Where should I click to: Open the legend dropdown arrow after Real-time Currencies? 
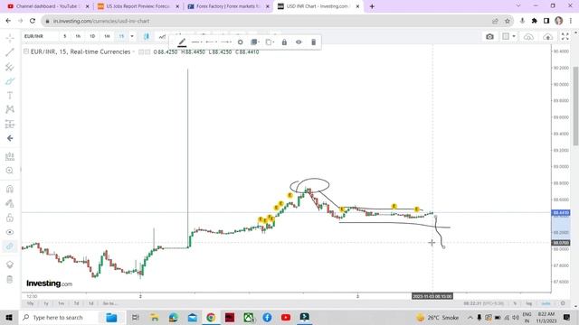coord(134,52)
